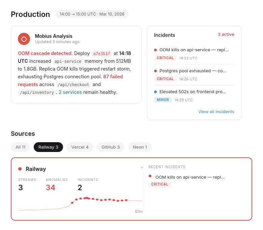Expand the Railway card dropdown arrow
The height and width of the screenshot is (230, 263).
(142, 168)
